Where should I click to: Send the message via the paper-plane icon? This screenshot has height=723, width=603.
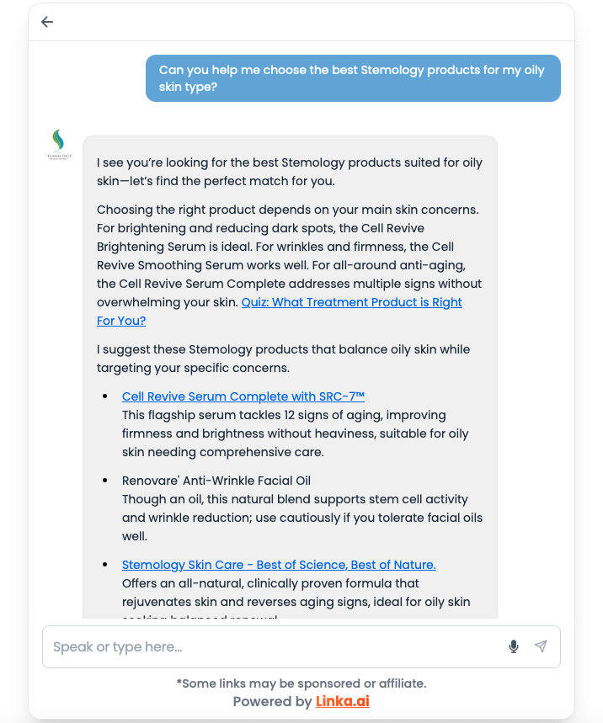coord(541,646)
